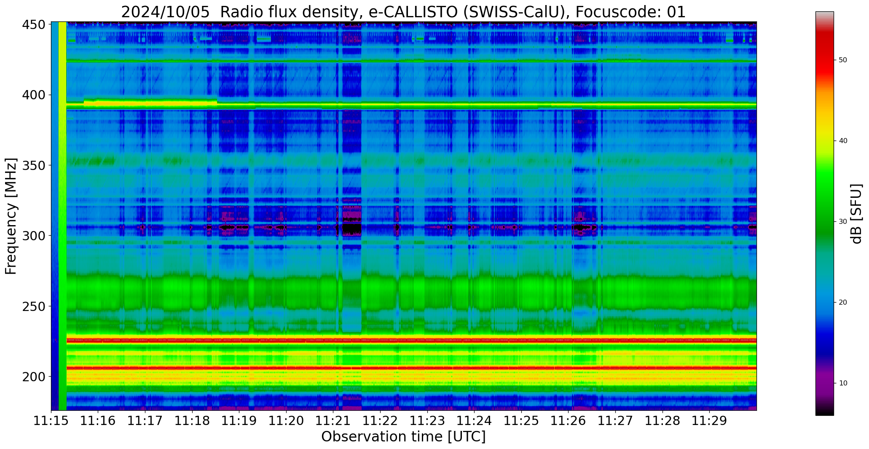Click the 11:16 time tick label

(x=98, y=420)
